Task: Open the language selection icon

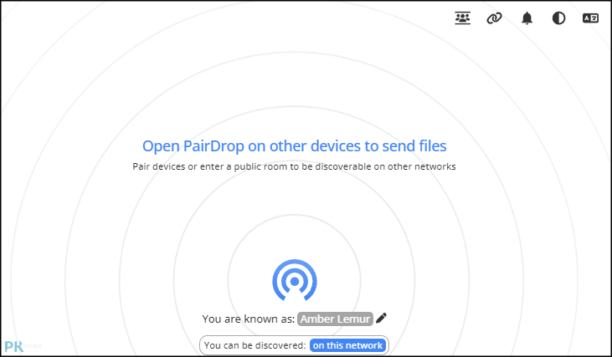Action: [x=590, y=18]
